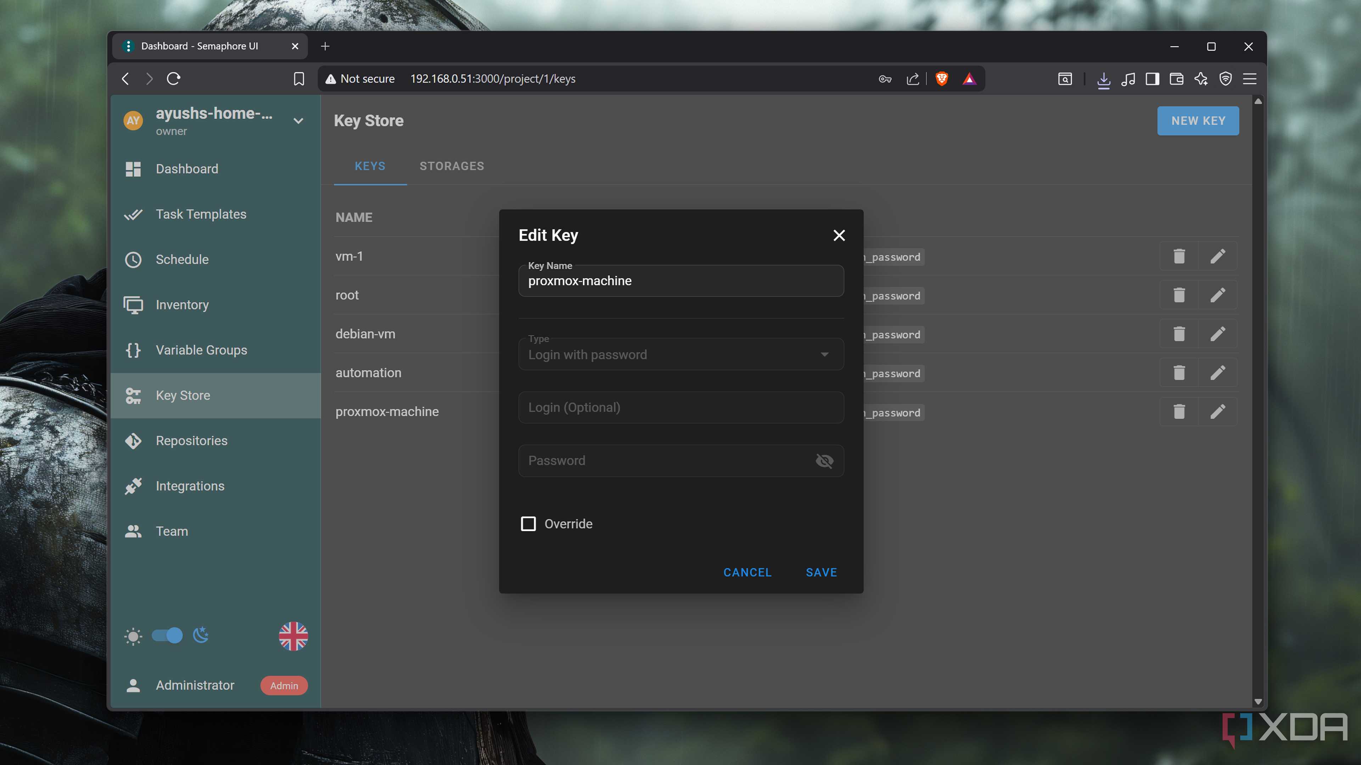Edit the debian-vm key

(1218, 334)
